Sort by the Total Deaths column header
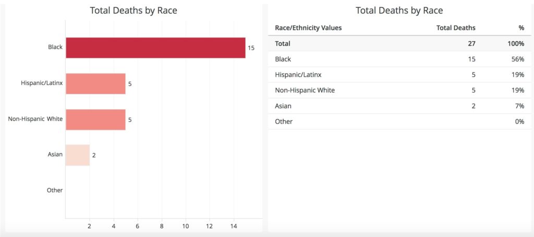The height and width of the screenshot is (237, 534). click(x=455, y=28)
